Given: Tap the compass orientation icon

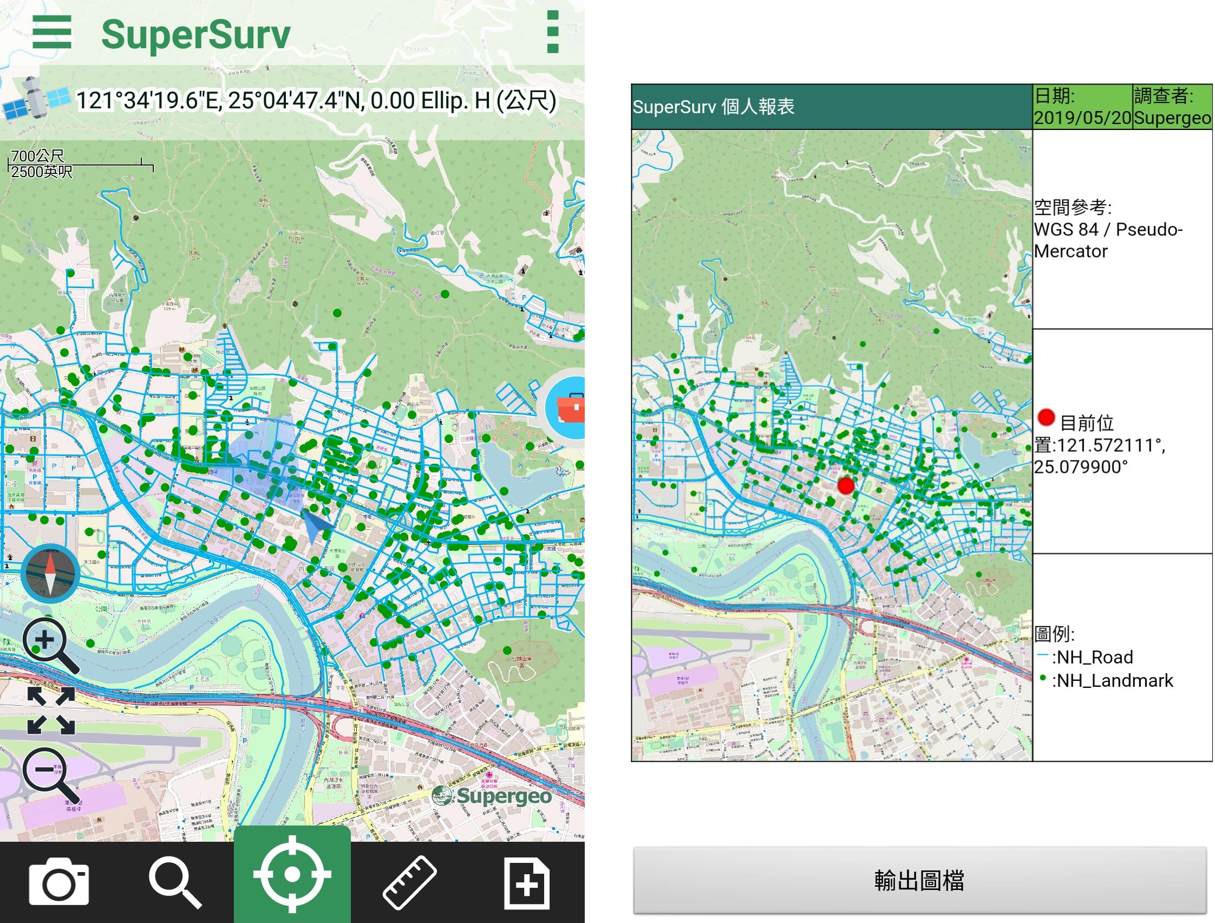Looking at the screenshot, I should [x=50, y=573].
